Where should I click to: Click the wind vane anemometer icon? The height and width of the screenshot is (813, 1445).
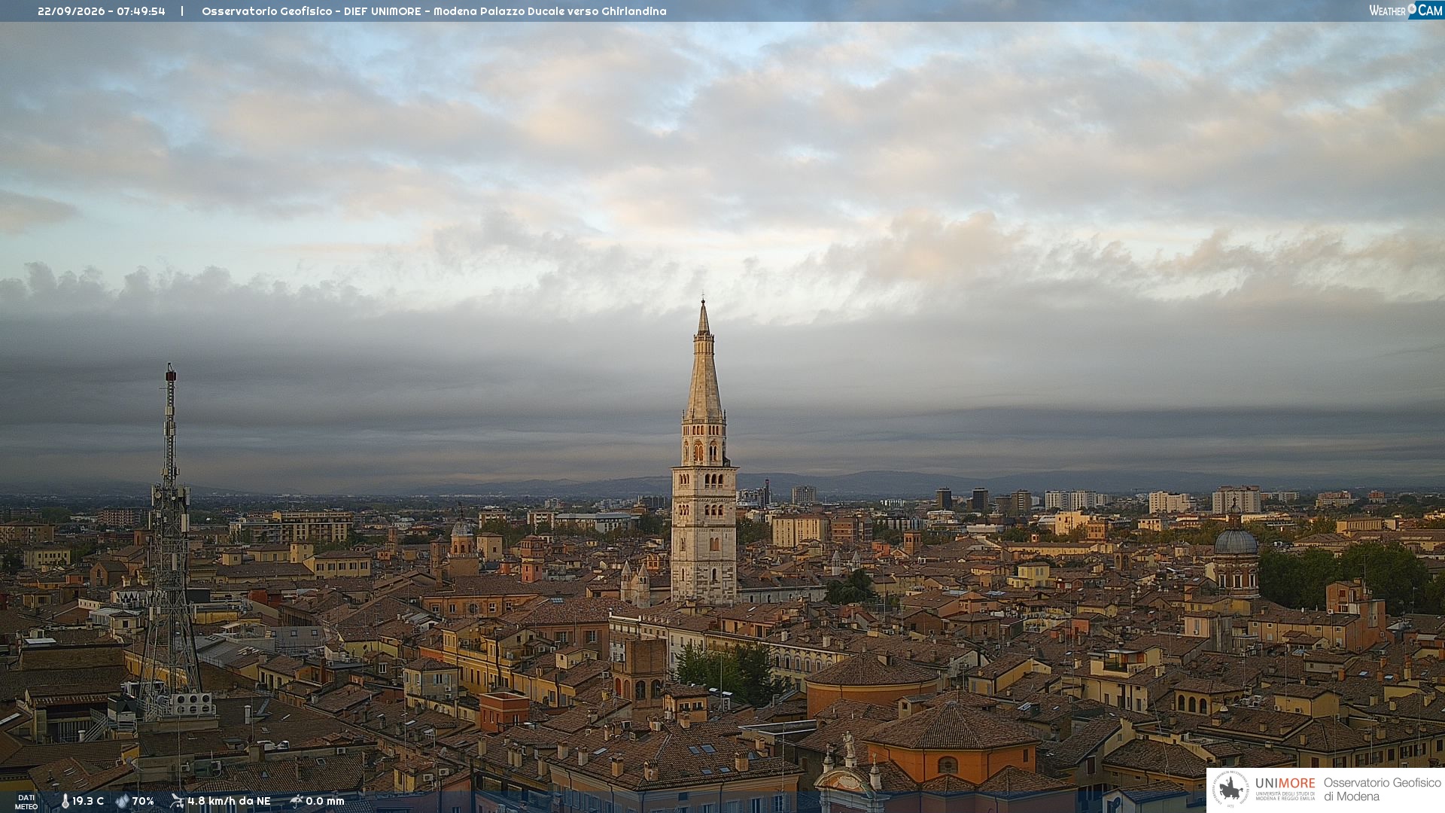tap(178, 801)
